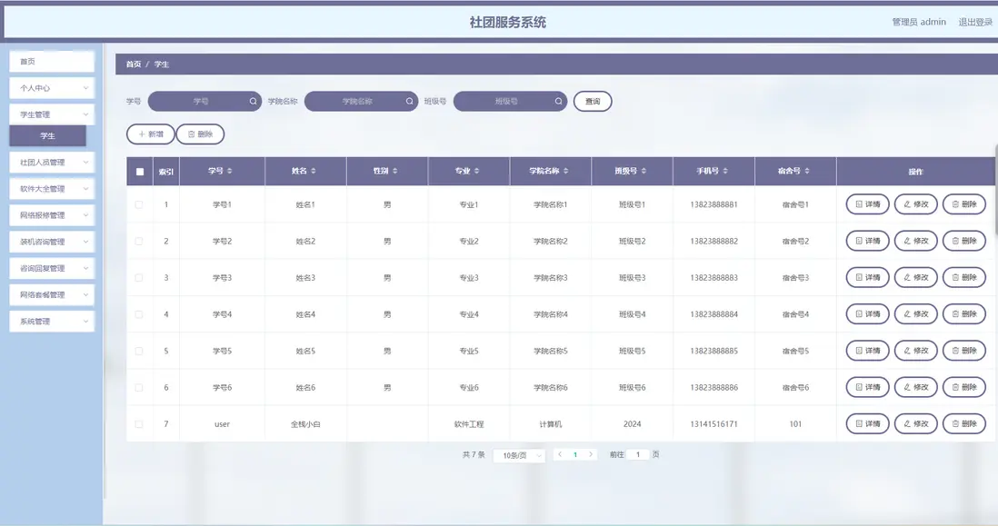Click 软件工程 major cell

pyautogui.click(x=469, y=424)
